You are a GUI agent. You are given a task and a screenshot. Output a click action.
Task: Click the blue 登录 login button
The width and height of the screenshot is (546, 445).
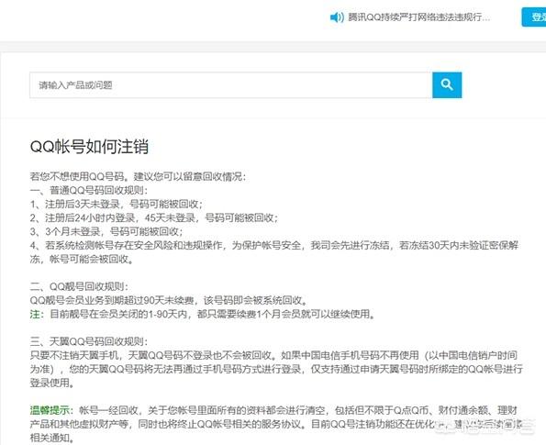click(534, 17)
